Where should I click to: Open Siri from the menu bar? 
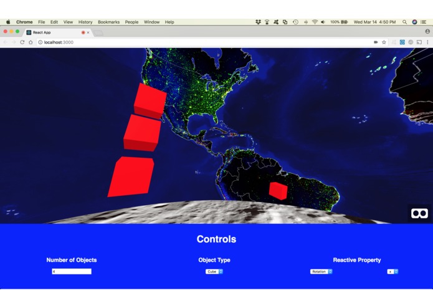(414, 22)
